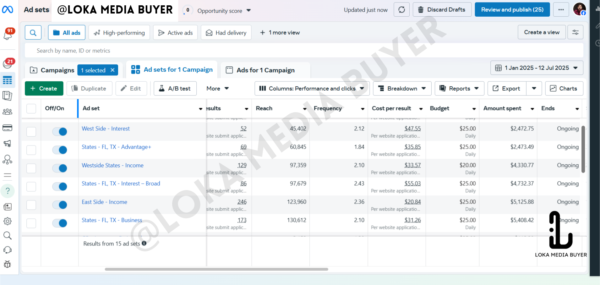Click Review and publish (25) button
600x285 pixels.
512,10
